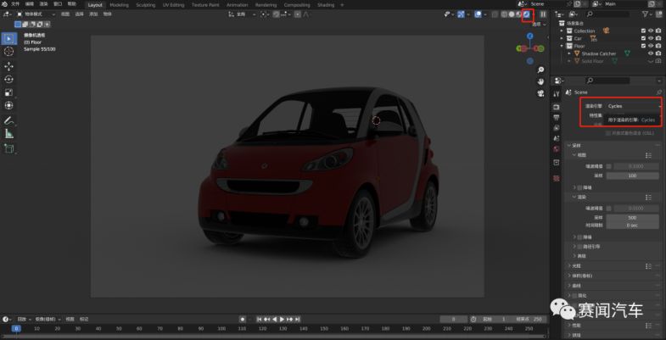Toggle Shadow Catcher visibility eye icon

coord(650,53)
